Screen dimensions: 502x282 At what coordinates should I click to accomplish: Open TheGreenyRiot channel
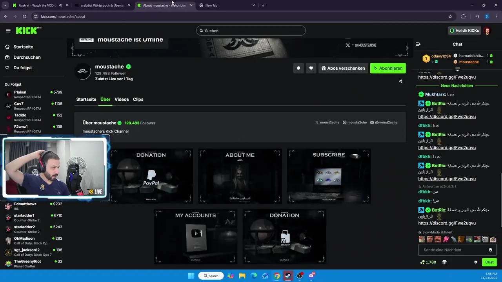click(33, 264)
